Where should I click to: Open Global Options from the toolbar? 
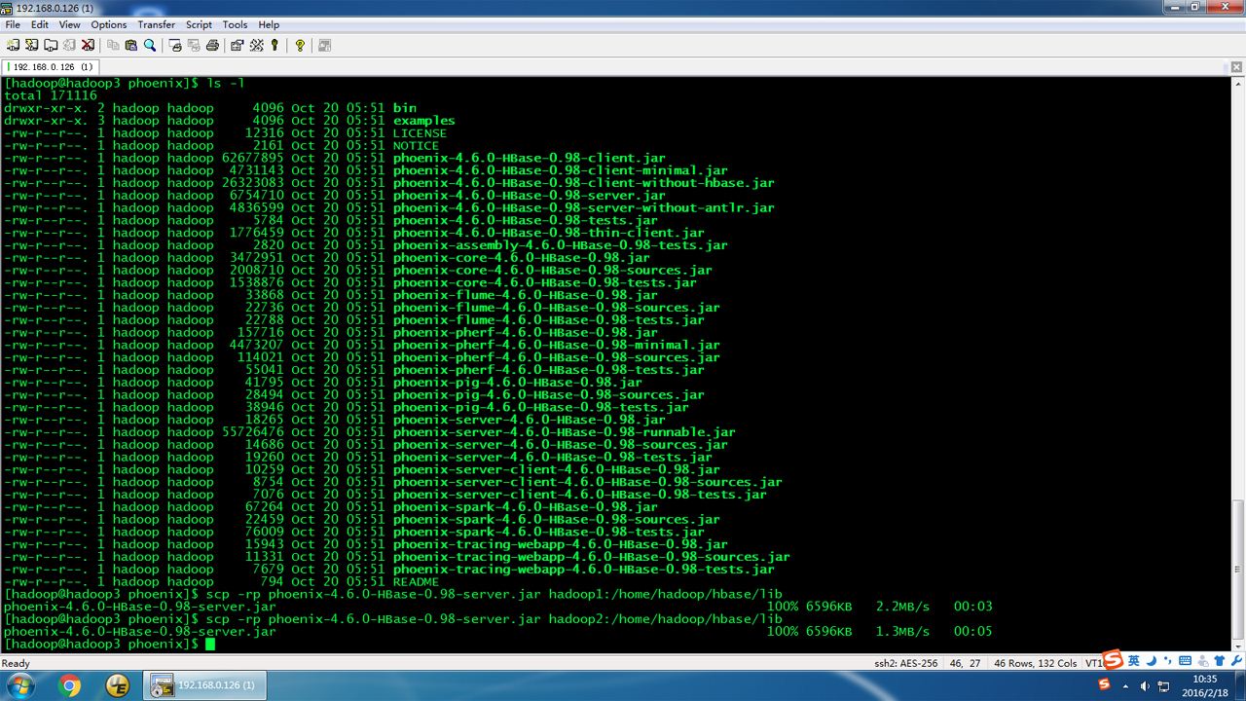(257, 45)
